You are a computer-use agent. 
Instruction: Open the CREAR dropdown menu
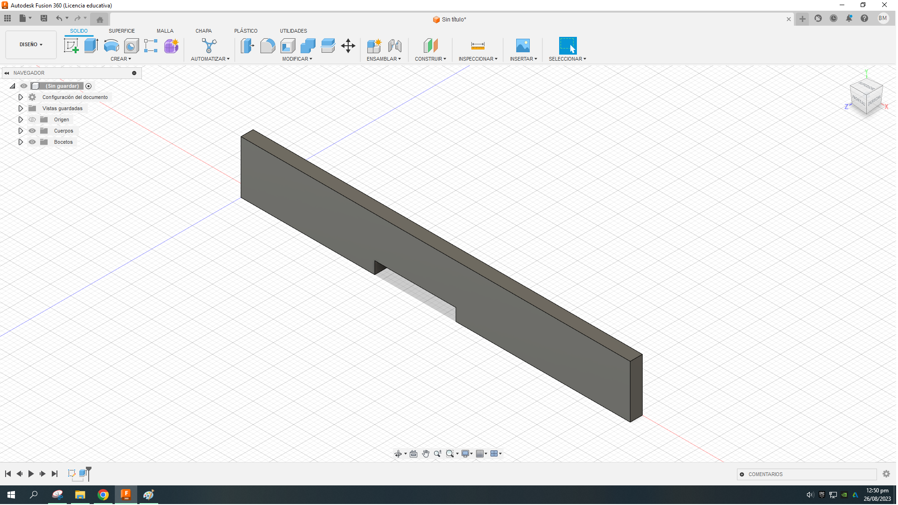[x=120, y=59]
